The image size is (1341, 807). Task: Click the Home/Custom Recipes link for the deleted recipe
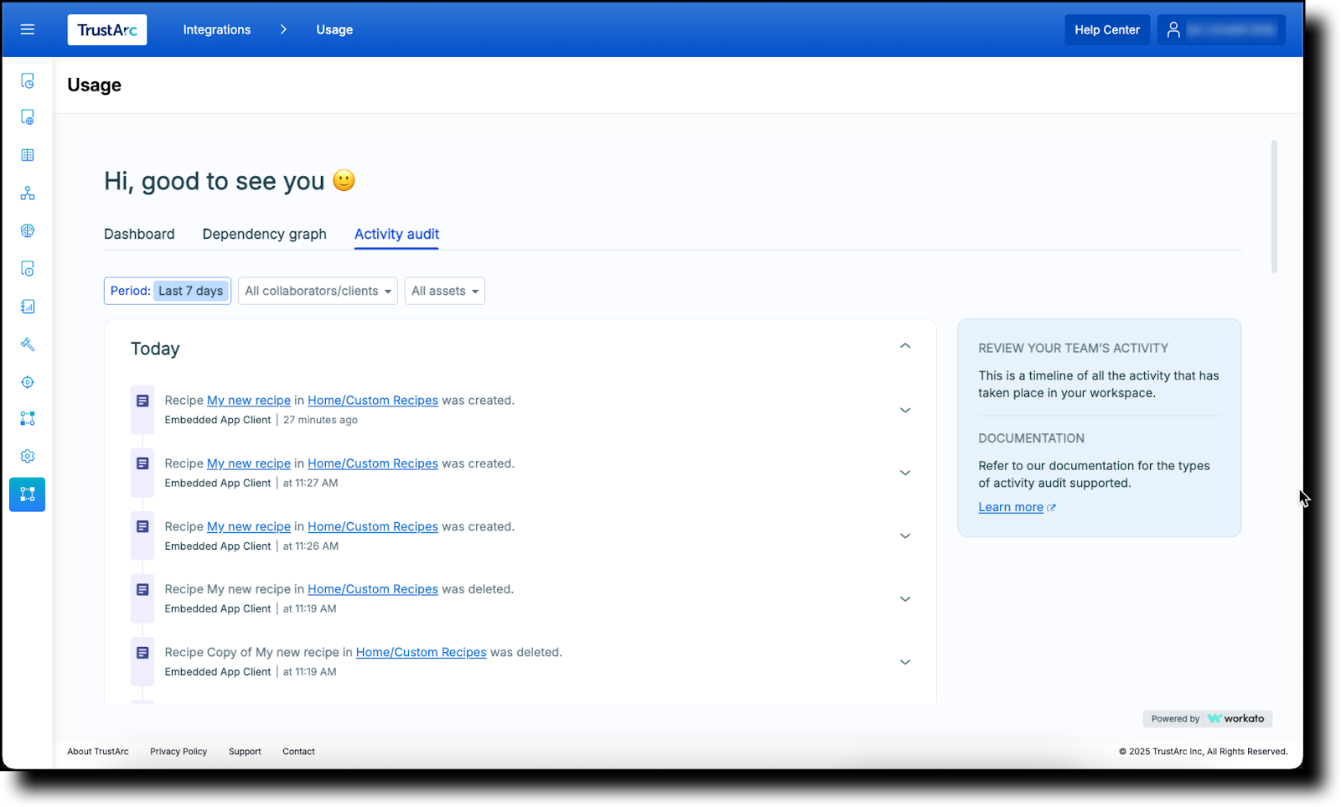(372, 589)
